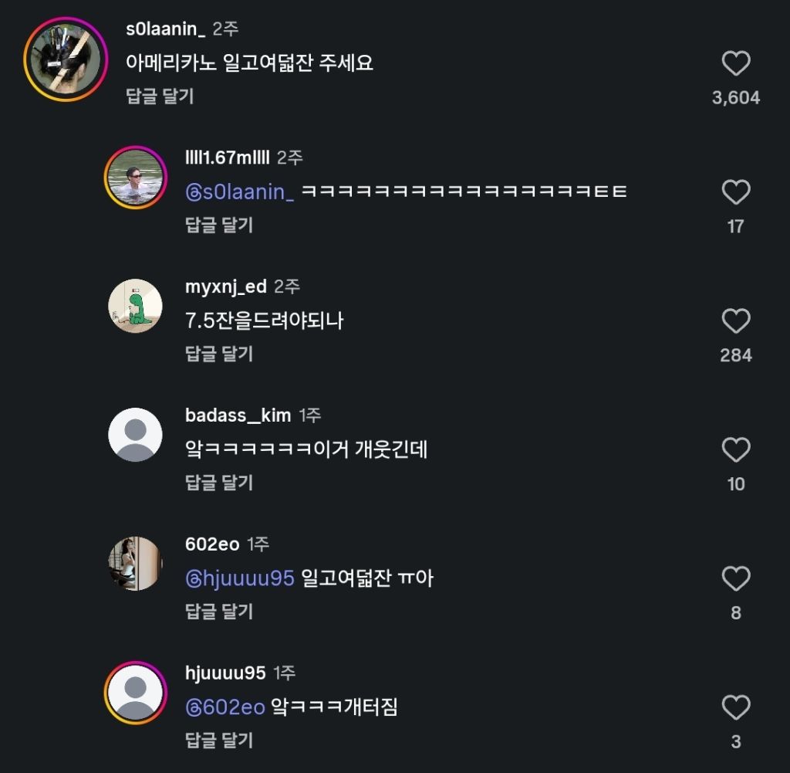Open username myxnj_ed's profile
This screenshot has height=773, width=790.
click(x=226, y=286)
